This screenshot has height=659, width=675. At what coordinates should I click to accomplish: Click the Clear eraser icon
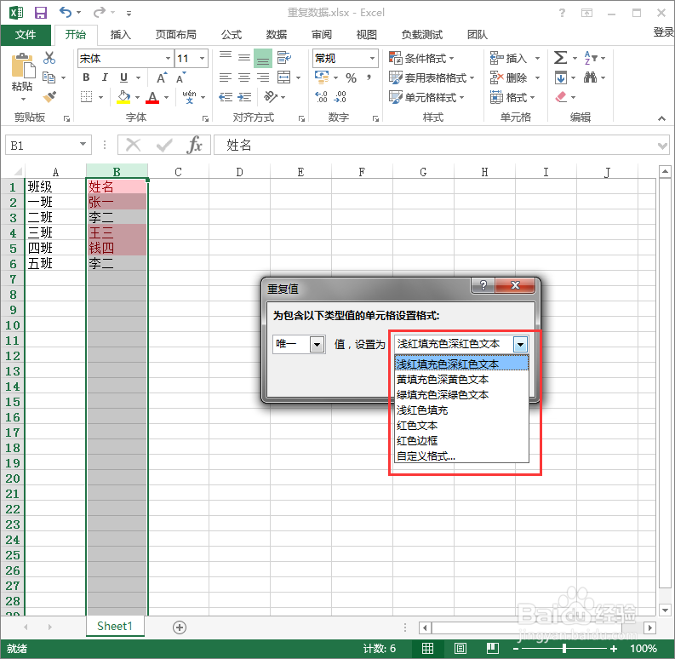coord(561,97)
